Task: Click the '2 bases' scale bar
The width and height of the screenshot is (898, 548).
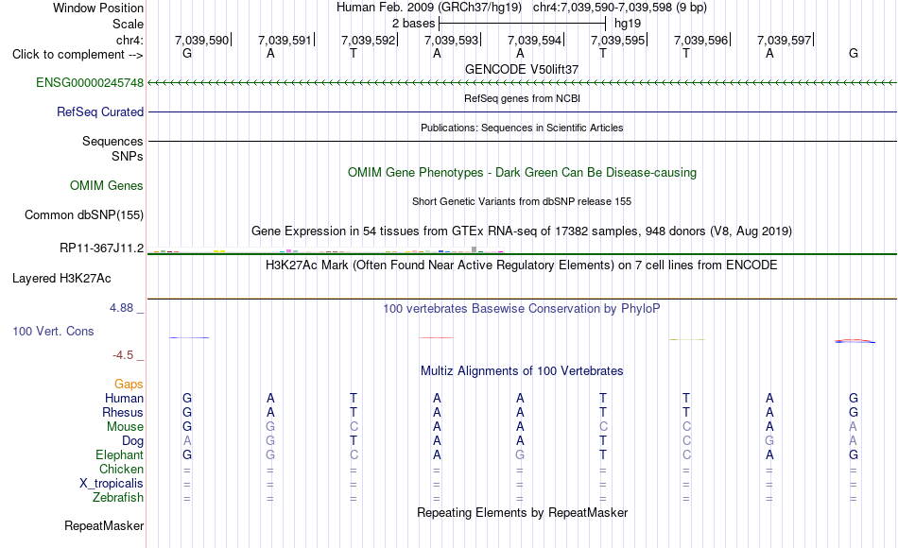Action: pyautogui.click(x=522, y=24)
